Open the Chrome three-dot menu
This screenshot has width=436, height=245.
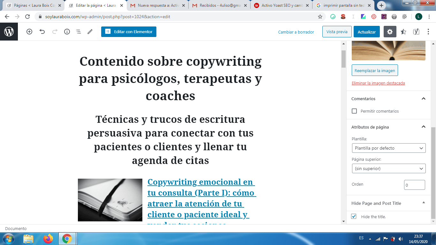[429, 17]
